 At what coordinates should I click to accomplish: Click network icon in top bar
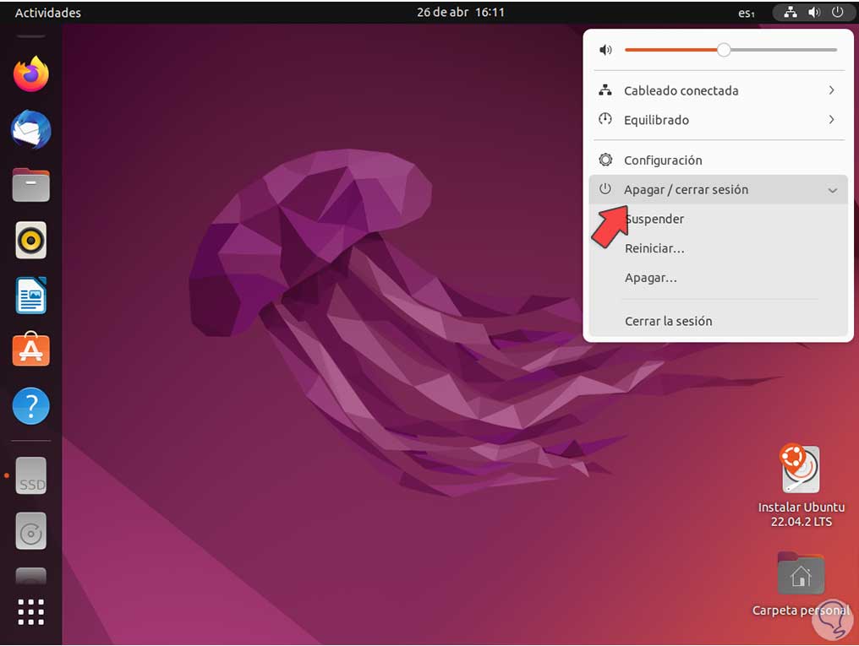[x=791, y=12]
